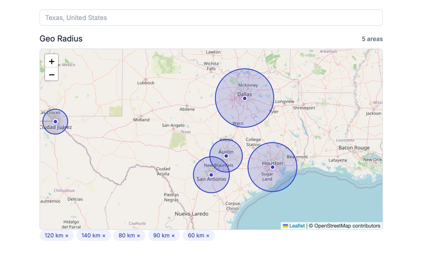Click the 'Lubbock' city label
This screenshot has height=275, width=422.
[146, 83]
